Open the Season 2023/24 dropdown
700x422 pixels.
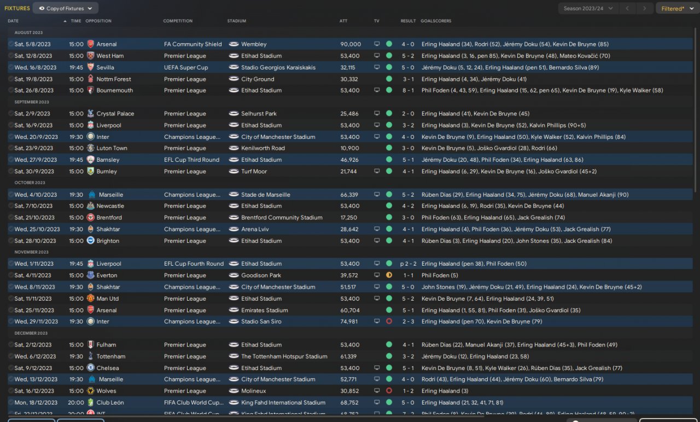(588, 8)
